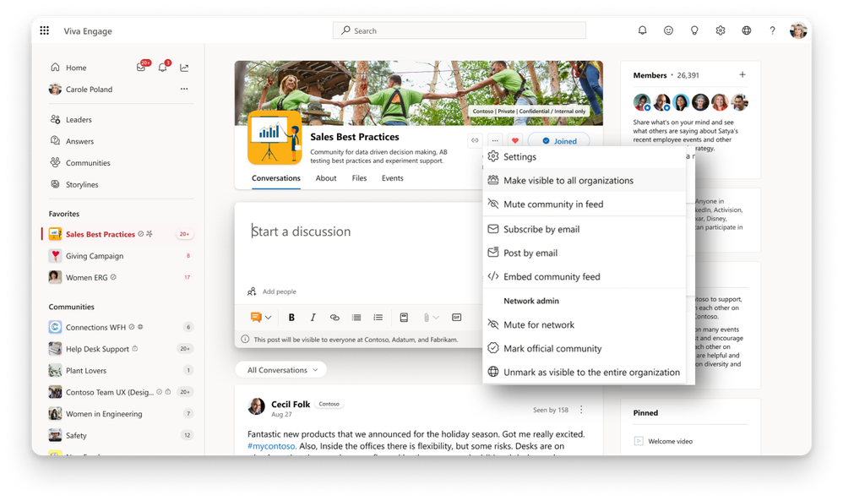Open the settings gear in top bar
Screen dimensions: 843x501
pos(721,30)
